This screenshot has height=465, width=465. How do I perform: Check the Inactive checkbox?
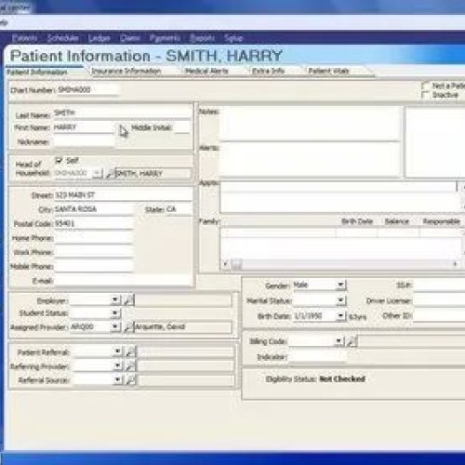[426, 95]
